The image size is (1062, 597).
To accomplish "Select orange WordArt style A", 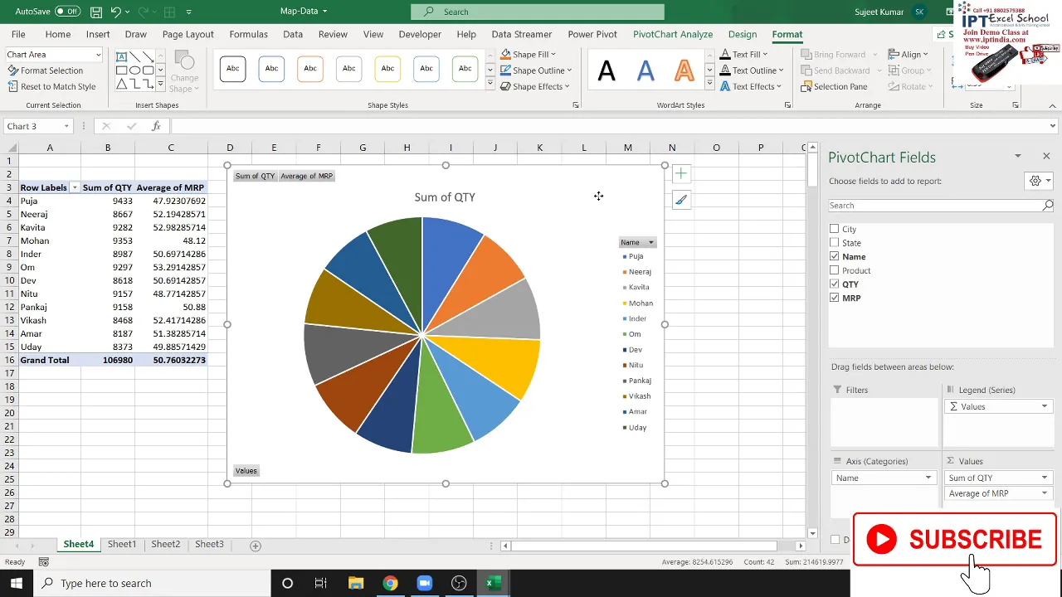I will (x=684, y=70).
